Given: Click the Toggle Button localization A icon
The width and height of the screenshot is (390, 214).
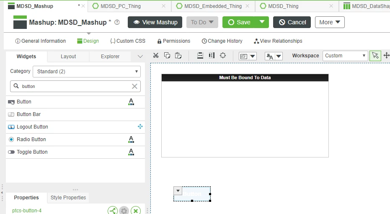Looking at the screenshot, I should pyautogui.click(x=131, y=152).
